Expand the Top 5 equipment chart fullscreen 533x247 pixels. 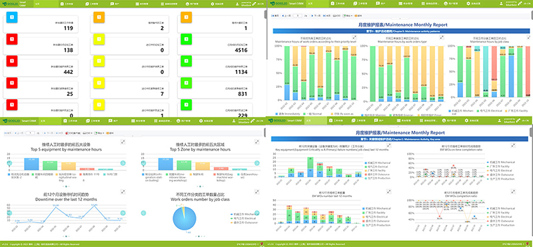123,142
